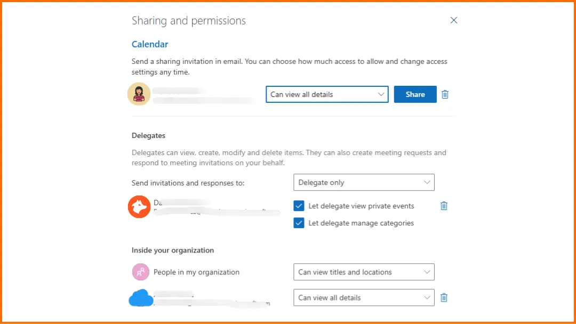Close the Sharing and permissions dialog
This screenshot has height=324, width=576.
pos(454,20)
